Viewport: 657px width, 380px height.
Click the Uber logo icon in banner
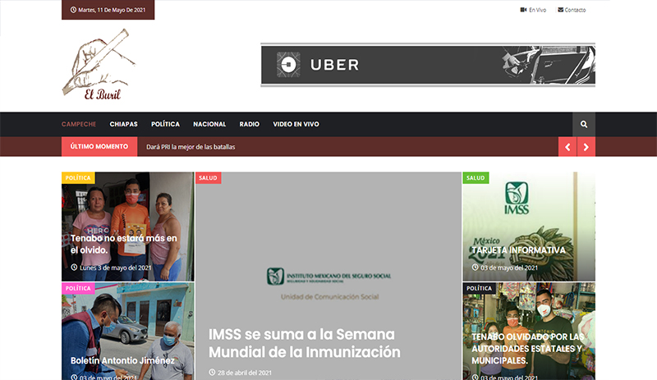(288, 65)
